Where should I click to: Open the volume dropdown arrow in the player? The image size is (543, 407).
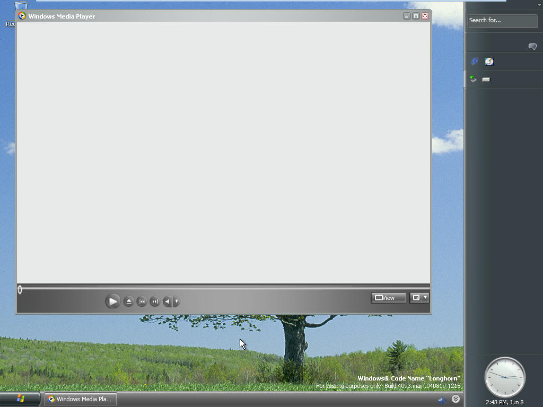click(x=176, y=302)
